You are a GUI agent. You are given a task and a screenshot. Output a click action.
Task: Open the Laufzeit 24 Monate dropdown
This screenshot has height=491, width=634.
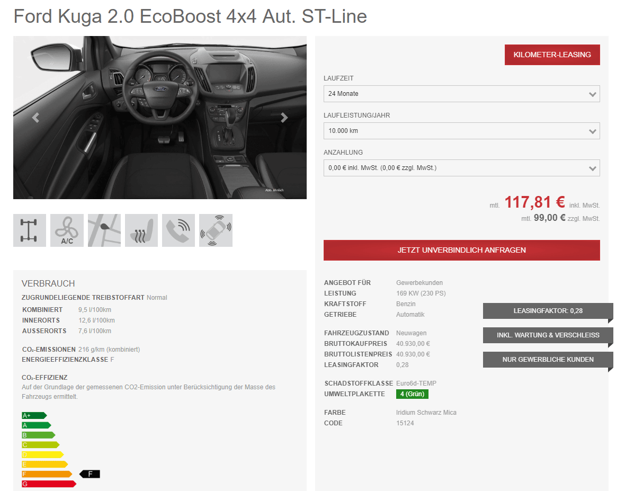(x=462, y=94)
